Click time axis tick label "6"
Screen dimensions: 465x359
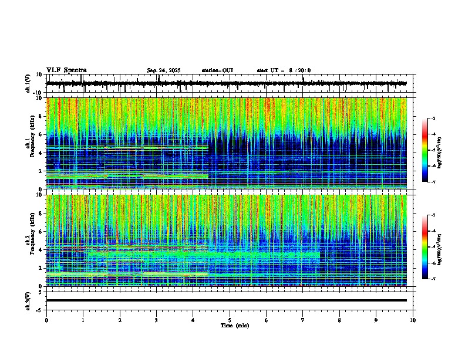pyautogui.click(x=267, y=320)
